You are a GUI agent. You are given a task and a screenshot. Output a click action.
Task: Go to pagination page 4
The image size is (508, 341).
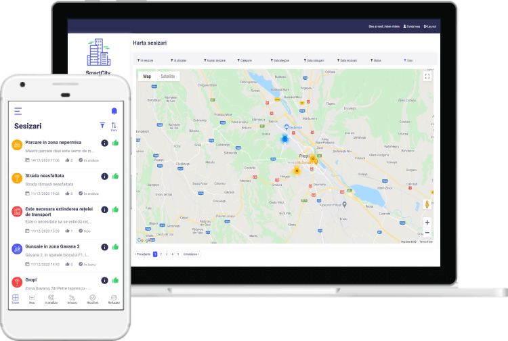(173, 254)
